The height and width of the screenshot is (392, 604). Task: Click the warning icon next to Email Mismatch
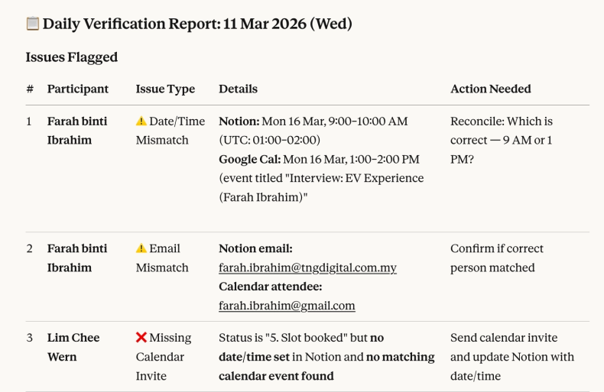tap(141, 248)
